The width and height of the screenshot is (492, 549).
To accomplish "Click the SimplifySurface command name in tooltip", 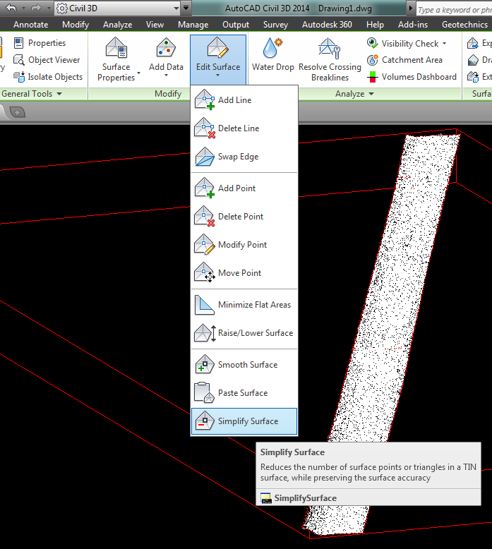I will (305, 498).
